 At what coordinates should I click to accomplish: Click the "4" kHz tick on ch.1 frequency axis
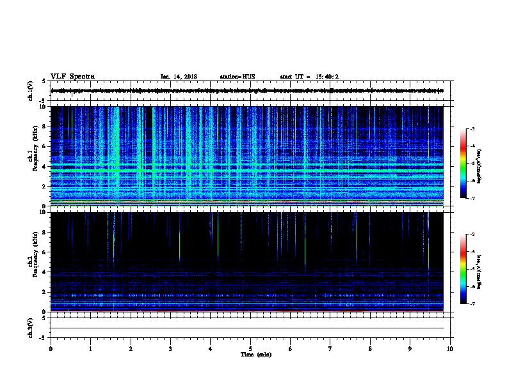click(x=45, y=167)
